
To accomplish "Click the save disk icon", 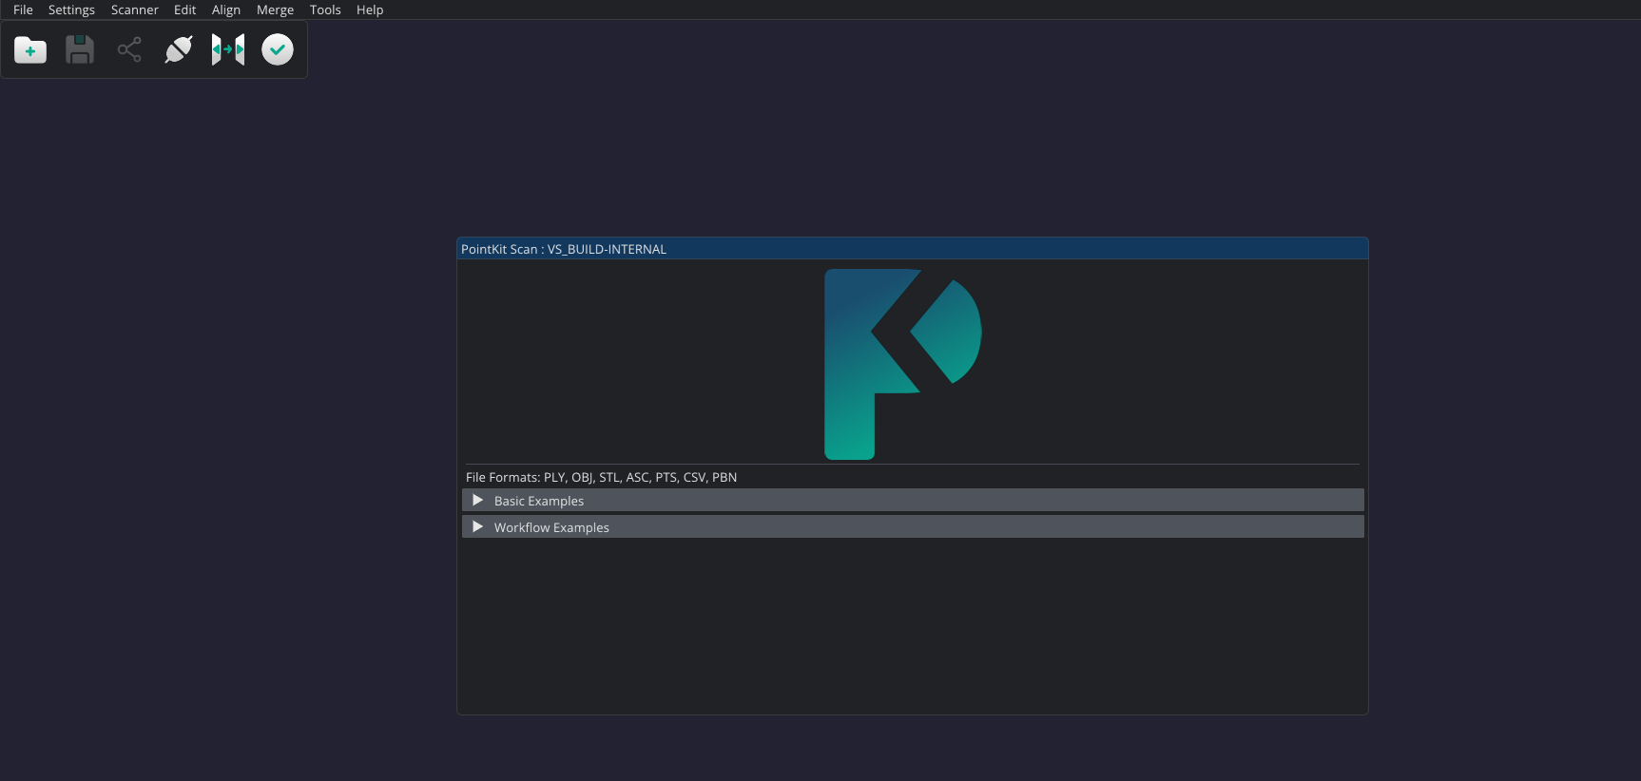I will pos(80,49).
